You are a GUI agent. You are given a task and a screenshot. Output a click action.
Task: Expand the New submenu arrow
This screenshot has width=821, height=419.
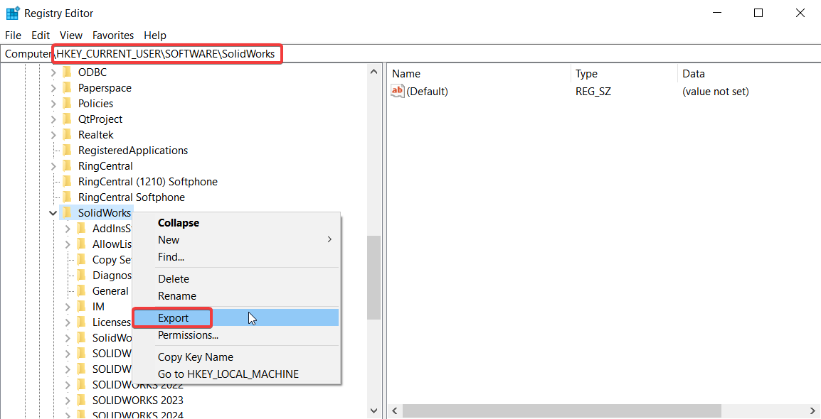pyautogui.click(x=329, y=239)
